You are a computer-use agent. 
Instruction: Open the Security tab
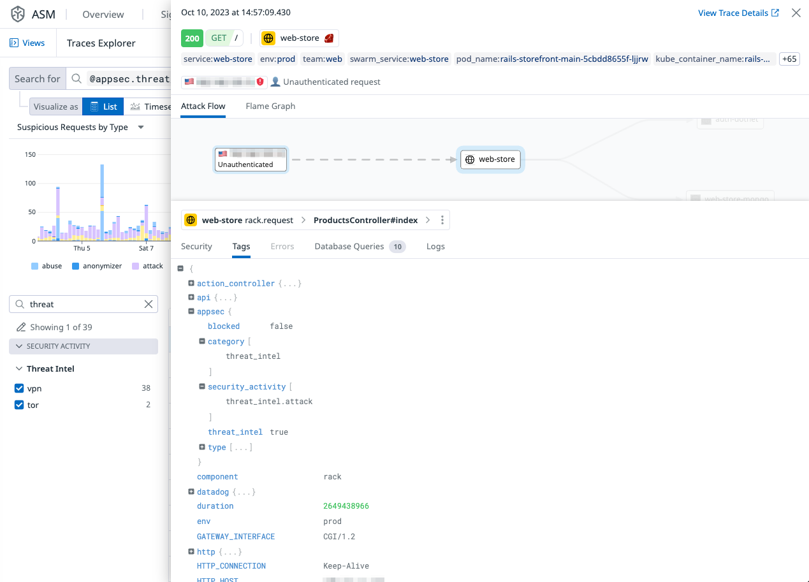click(x=196, y=246)
